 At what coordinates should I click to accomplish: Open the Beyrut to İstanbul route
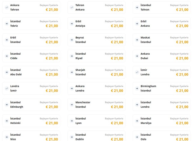tap(96, 40)
